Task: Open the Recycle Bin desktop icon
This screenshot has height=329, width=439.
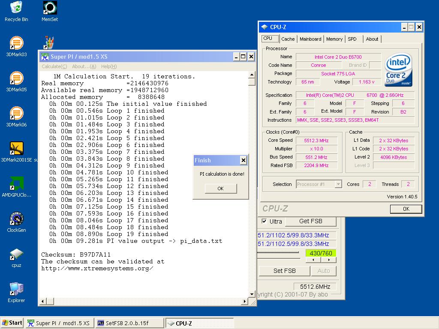Action: pos(16,11)
